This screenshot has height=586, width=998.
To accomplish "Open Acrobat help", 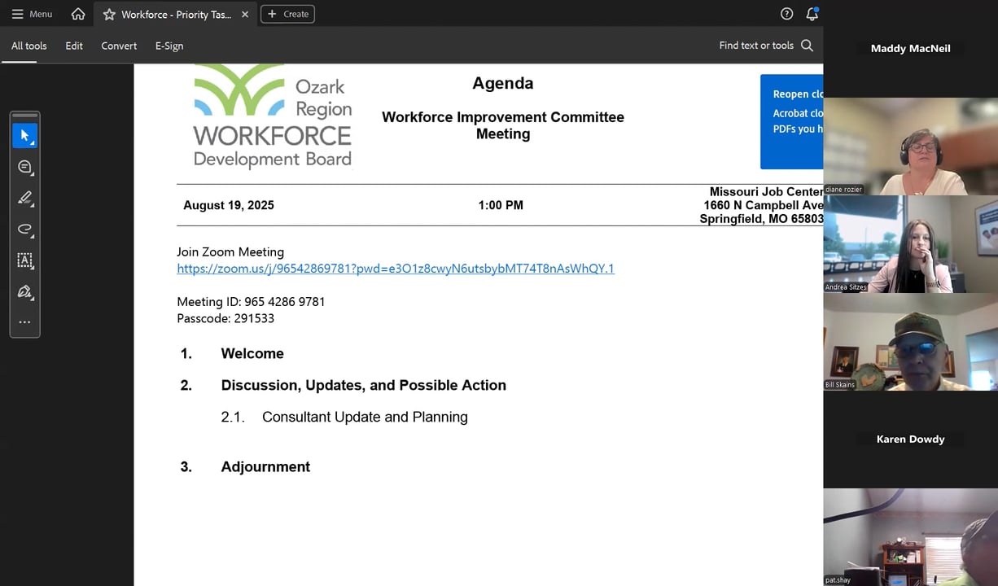I will pyautogui.click(x=786, y=13).
